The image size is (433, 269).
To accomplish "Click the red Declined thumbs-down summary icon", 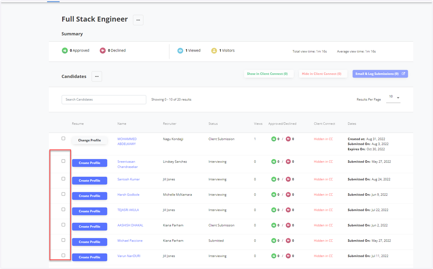I will [103, 50].
